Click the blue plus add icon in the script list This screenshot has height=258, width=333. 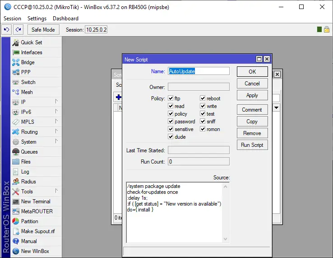coord(119,97)
